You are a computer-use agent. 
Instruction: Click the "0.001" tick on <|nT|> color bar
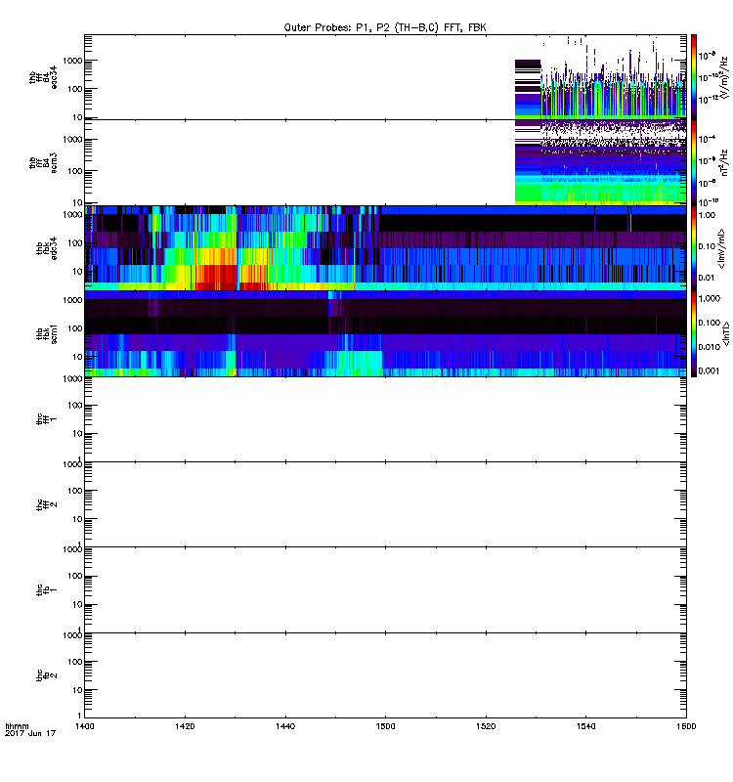[710, 370]
